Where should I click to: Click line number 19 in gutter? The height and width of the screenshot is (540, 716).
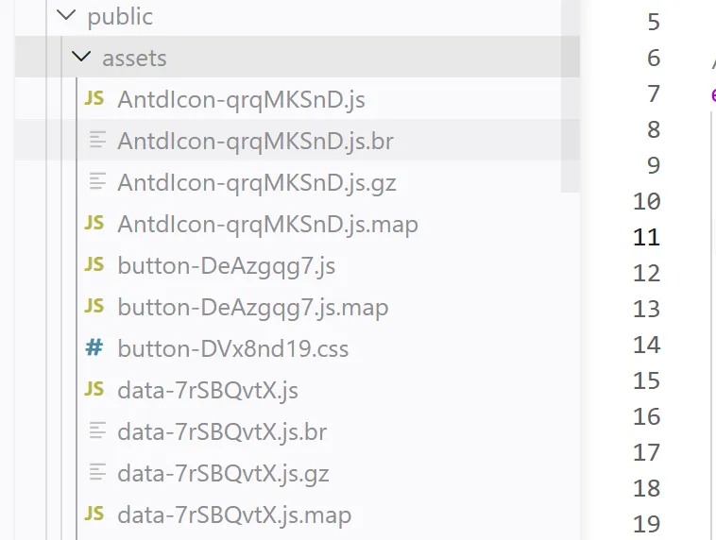click(x=646, y=524)
